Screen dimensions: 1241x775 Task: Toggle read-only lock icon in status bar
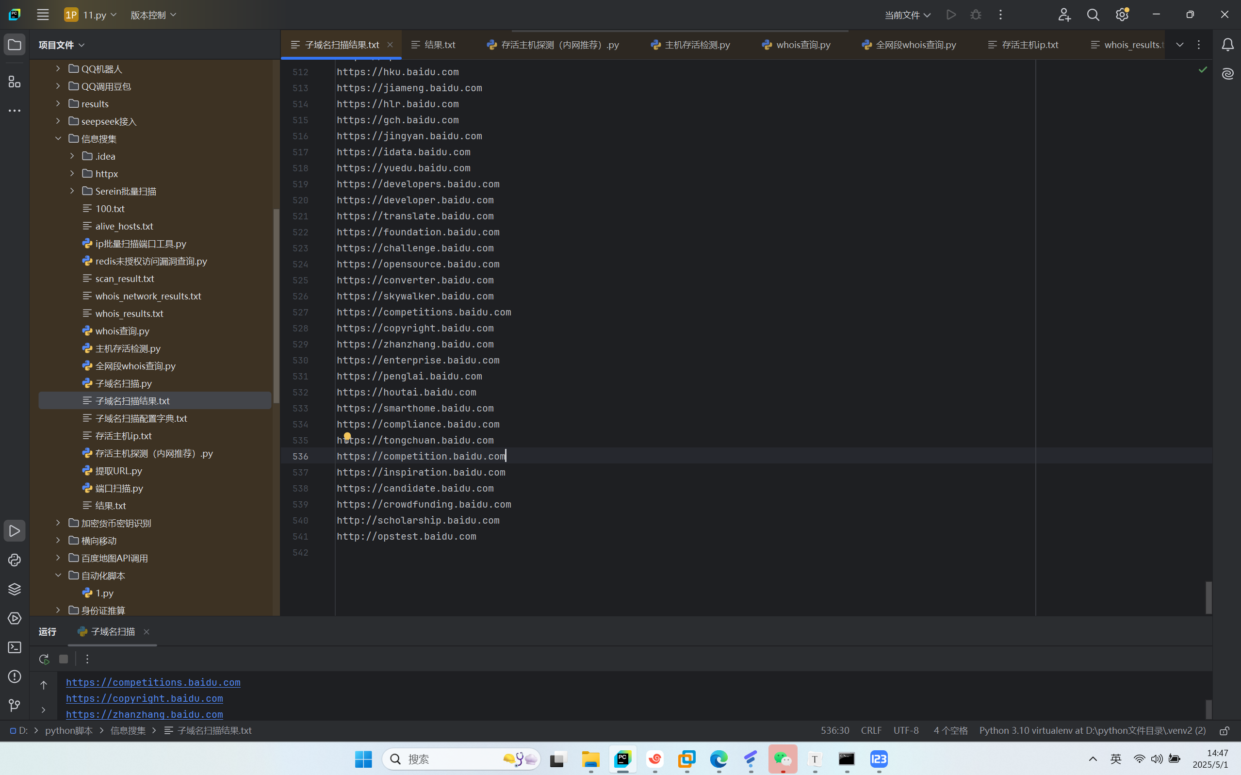point(1224,730)
